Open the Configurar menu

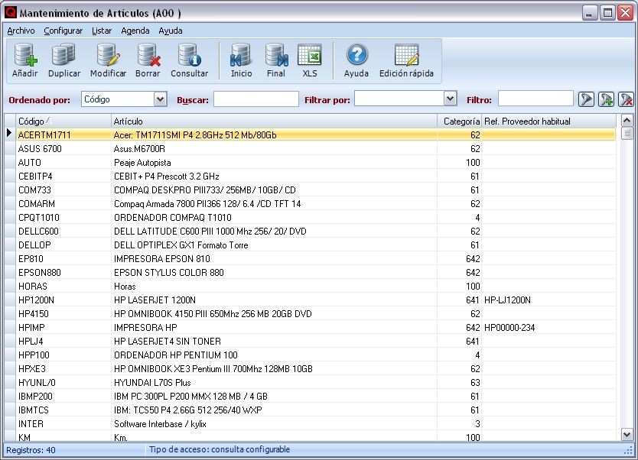(63, 31)
